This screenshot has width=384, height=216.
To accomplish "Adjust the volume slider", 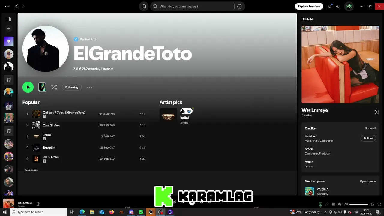I will tap(359, 204).
